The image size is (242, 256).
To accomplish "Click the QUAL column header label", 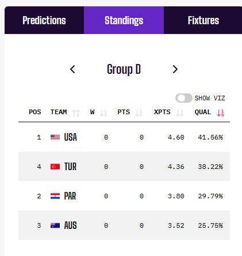I will (203, 112).
